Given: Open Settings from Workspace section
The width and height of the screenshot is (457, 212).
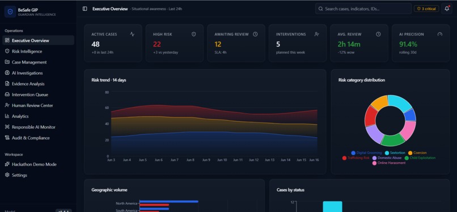Looking at the screenshot, I should tap(38, 175).
